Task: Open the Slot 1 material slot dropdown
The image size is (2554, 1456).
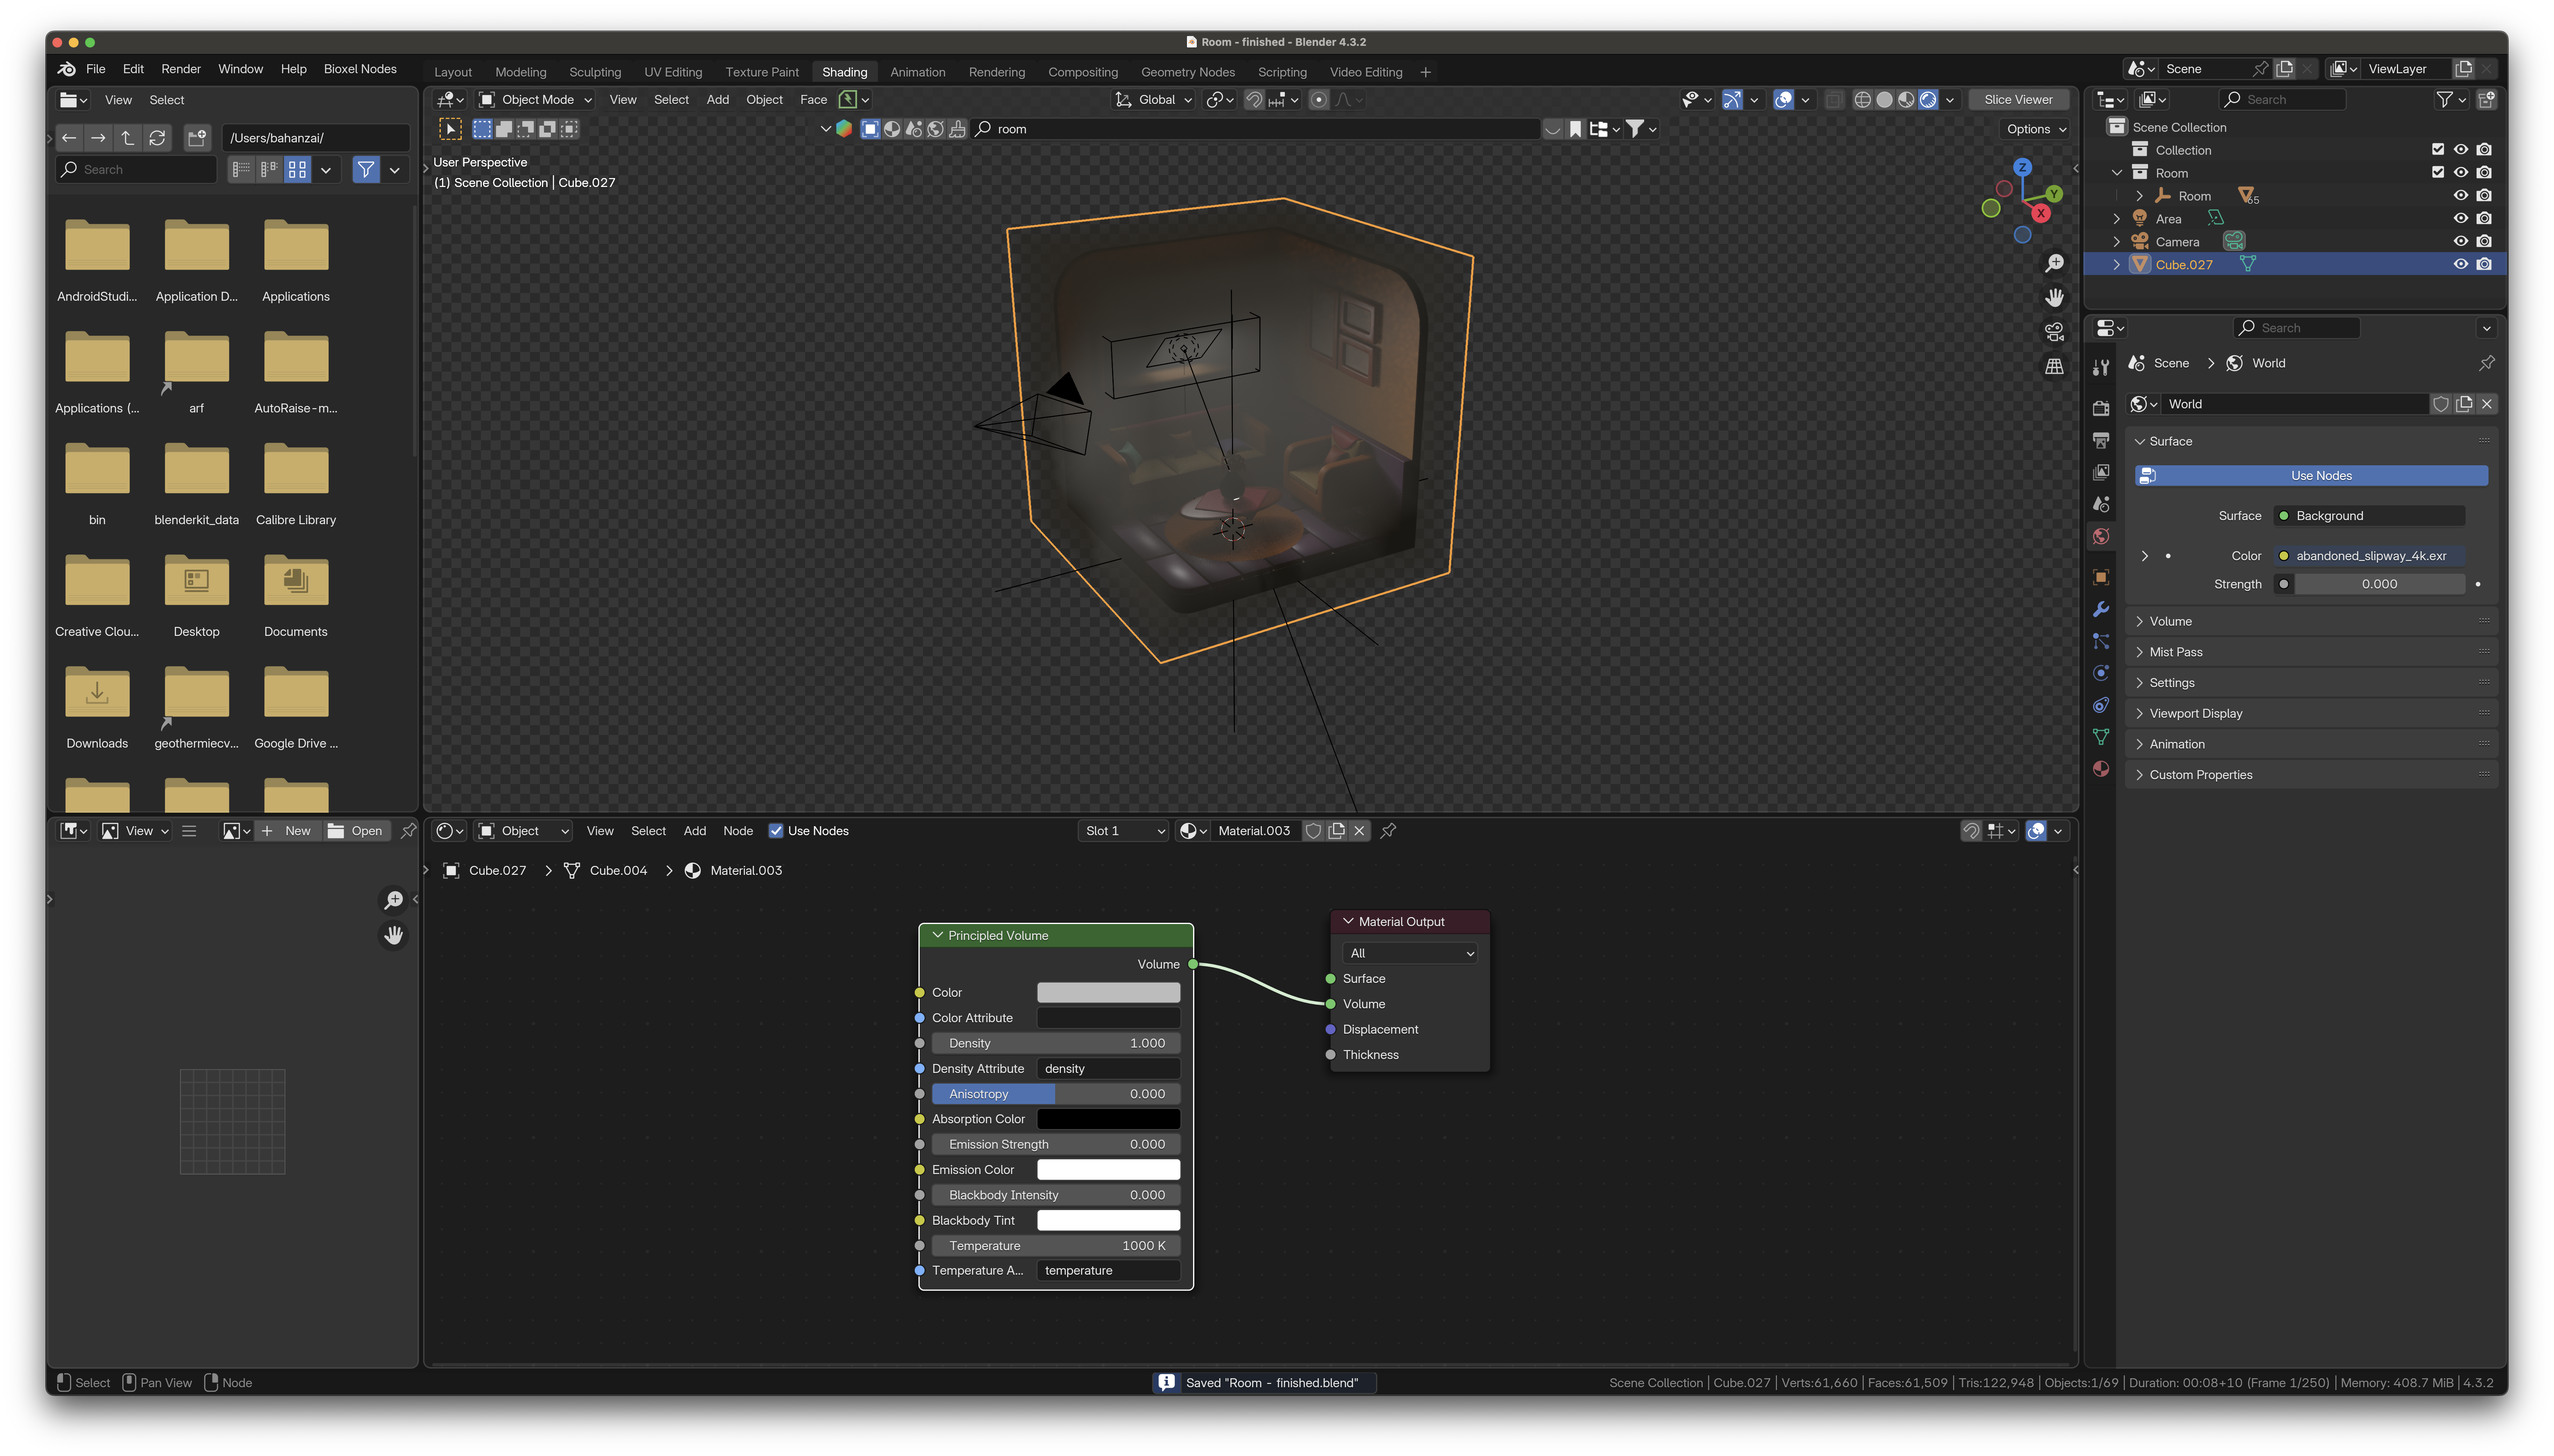Action: click(1124, 831)
